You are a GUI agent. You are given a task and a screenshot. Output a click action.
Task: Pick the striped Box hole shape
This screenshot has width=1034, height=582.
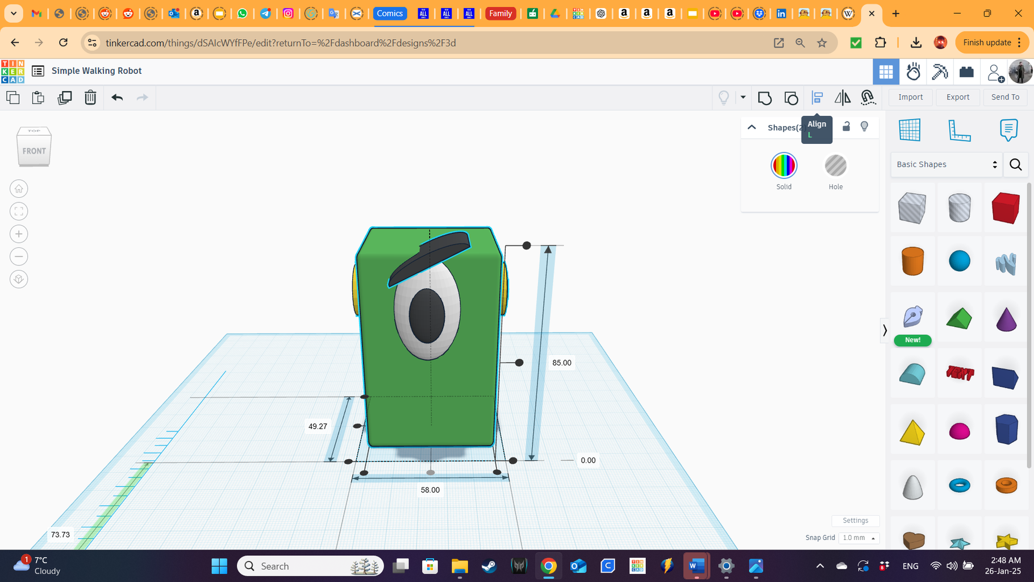(912, 207)
